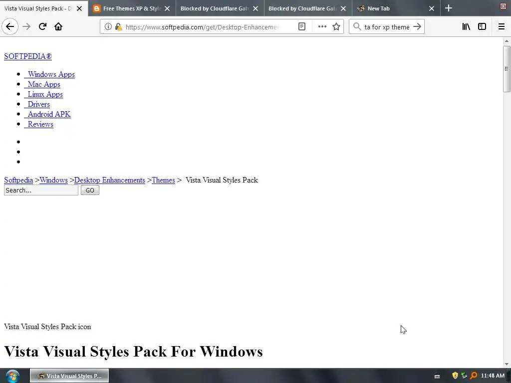Select the Vista Visual Styles Pack tab
Viewport: 511px width, 383px height.
point(44,8)
